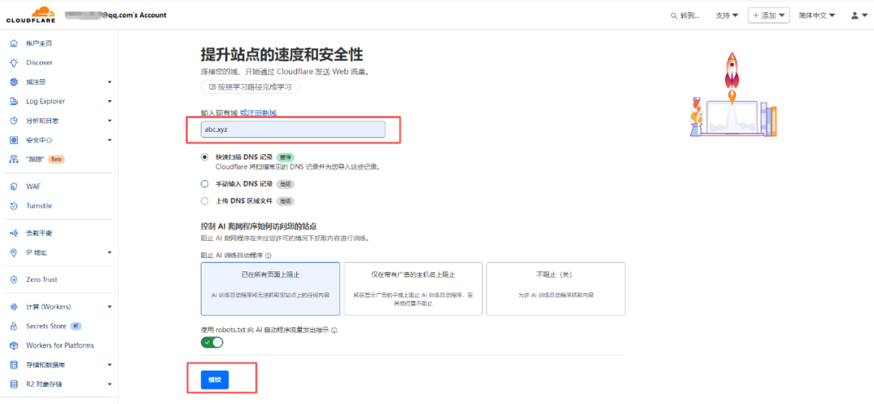
Task: Click the domain input field containing abc.xyz
Action: 293,129
